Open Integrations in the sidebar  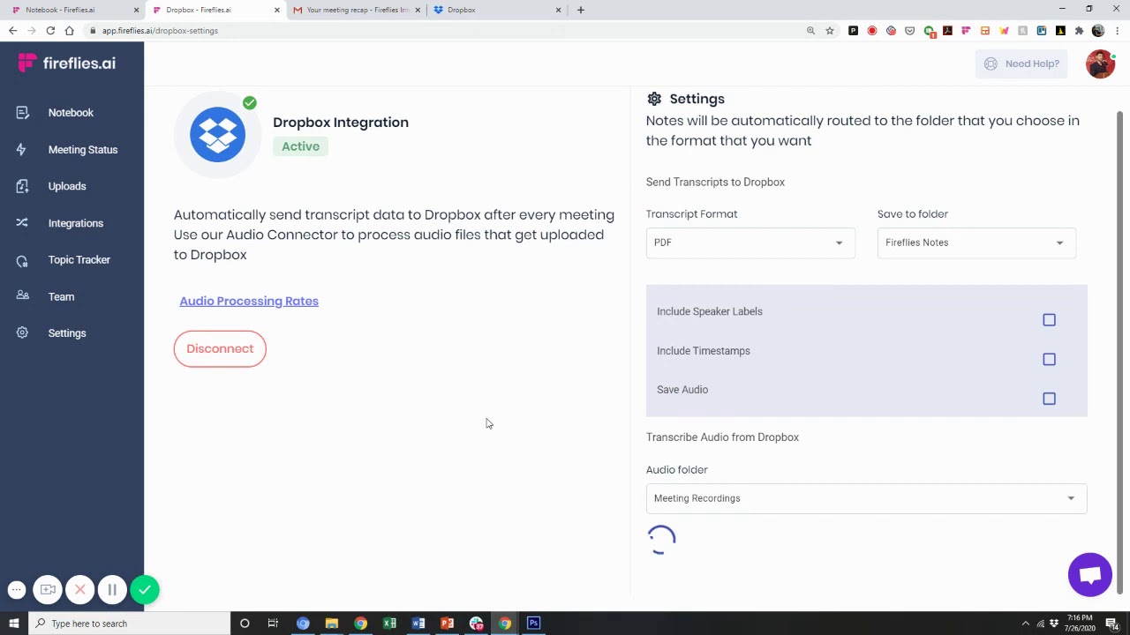click(60, 223)
